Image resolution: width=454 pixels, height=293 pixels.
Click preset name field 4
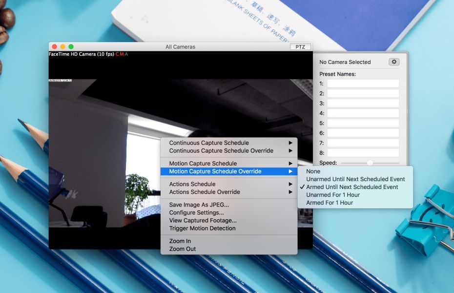point(363,113)
